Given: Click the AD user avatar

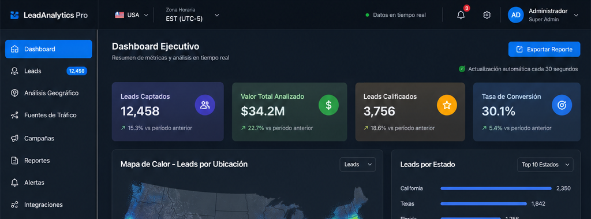Looking at the screenshot, I should coord(516,15).
